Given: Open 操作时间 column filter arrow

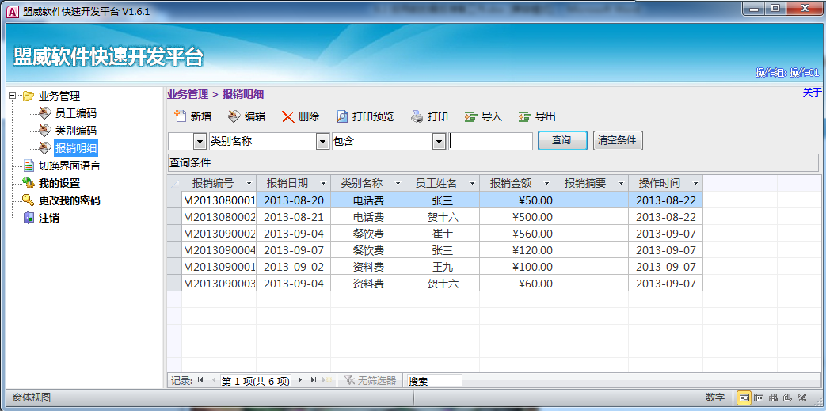Looking at the screenshot, I should click(x=695, y=184).
